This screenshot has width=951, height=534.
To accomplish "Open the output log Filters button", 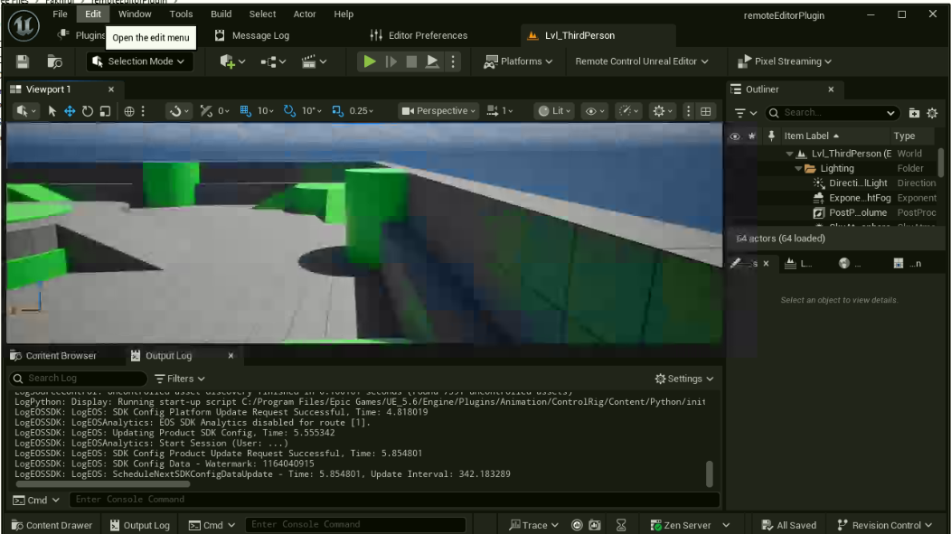I will 180,379.
